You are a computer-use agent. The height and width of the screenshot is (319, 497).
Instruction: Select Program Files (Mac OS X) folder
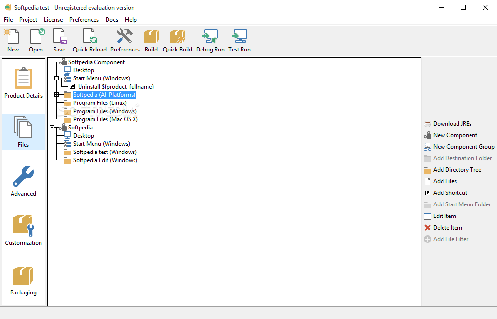pos(106,119)
